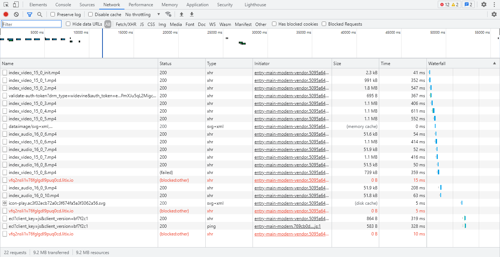
Task: Open the network search magnifier
Action: coord(40,14)
